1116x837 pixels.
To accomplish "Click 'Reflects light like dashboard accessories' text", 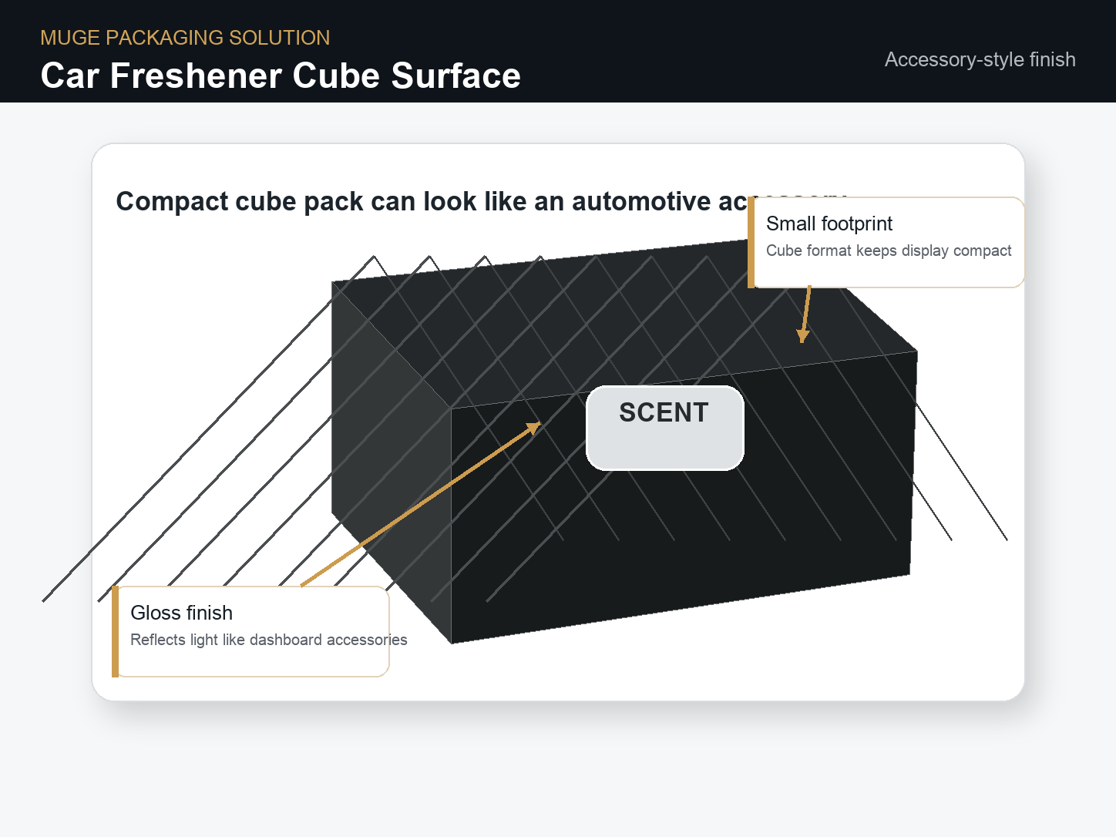I will point(268,640).
